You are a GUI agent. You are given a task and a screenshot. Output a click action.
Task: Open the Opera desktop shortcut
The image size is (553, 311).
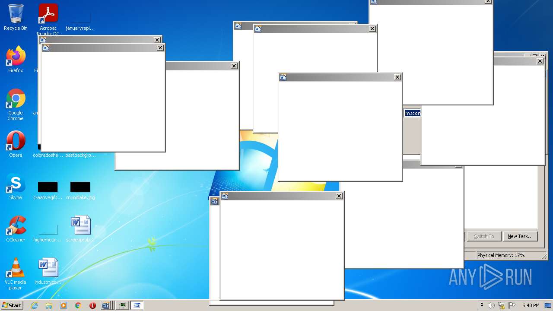pos(16,144)
